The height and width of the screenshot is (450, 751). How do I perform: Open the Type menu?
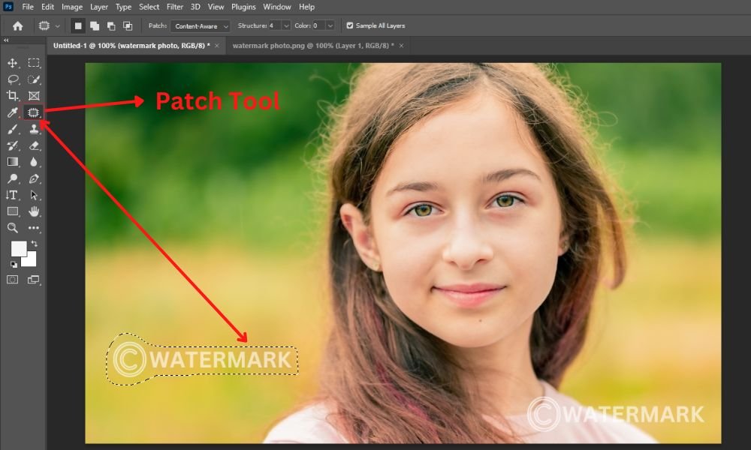(x=123, y=7)
